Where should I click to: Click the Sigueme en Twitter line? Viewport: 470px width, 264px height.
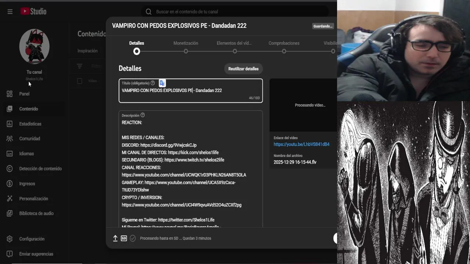click(168, 220)
